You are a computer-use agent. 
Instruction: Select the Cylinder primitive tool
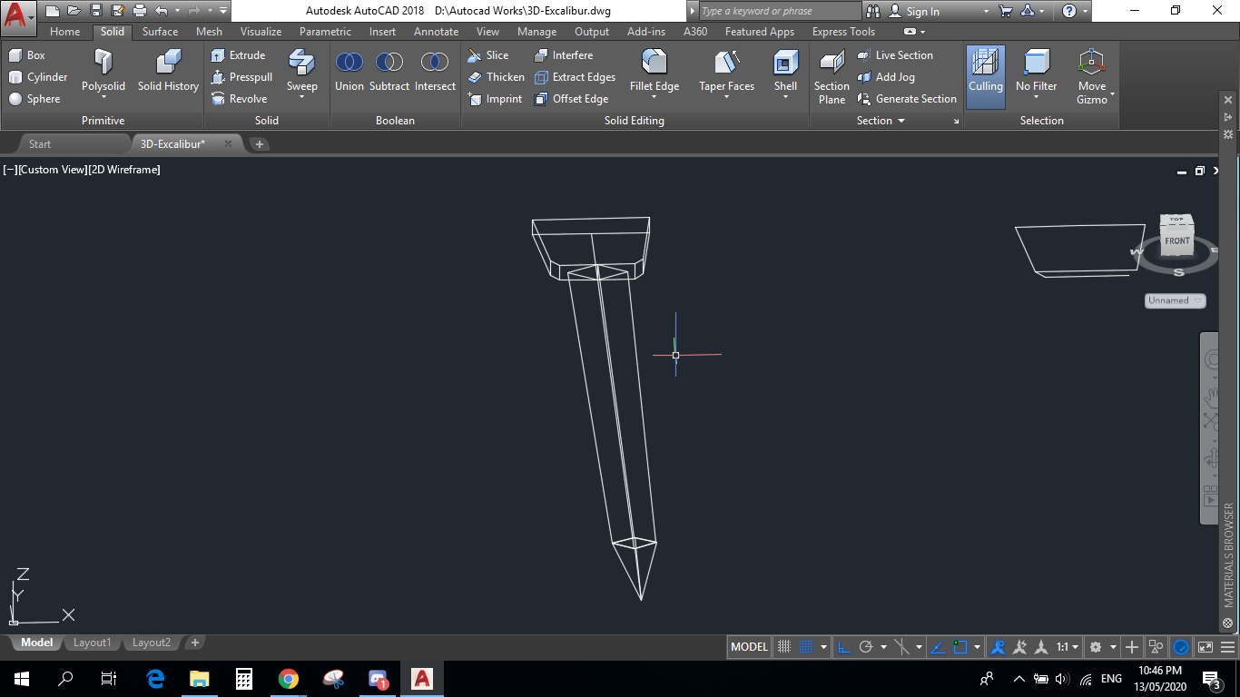[38, 77]
